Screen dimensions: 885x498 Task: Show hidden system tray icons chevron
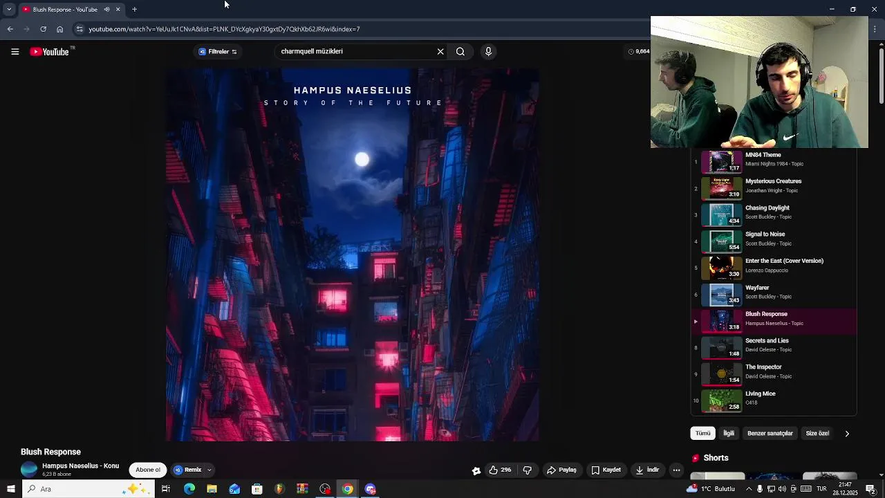(749, 489)
